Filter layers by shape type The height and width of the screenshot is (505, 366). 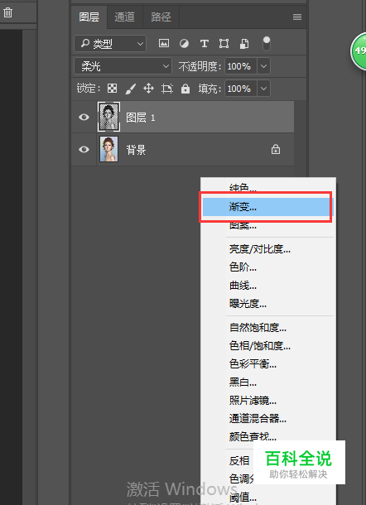click(x=224, y=44)
